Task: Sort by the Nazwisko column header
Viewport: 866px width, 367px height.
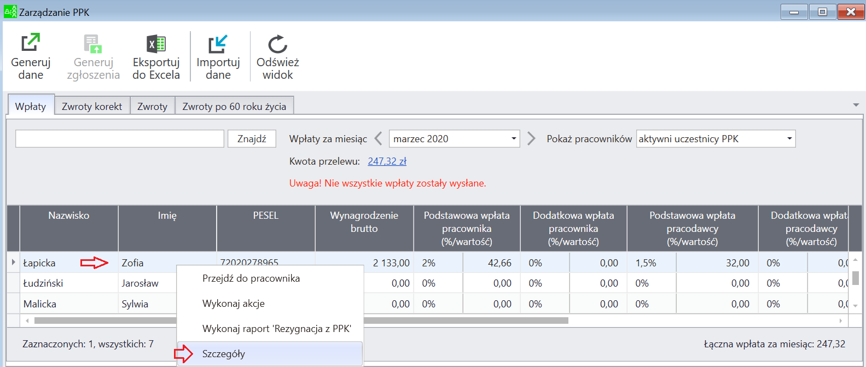Action: point(69,228)
